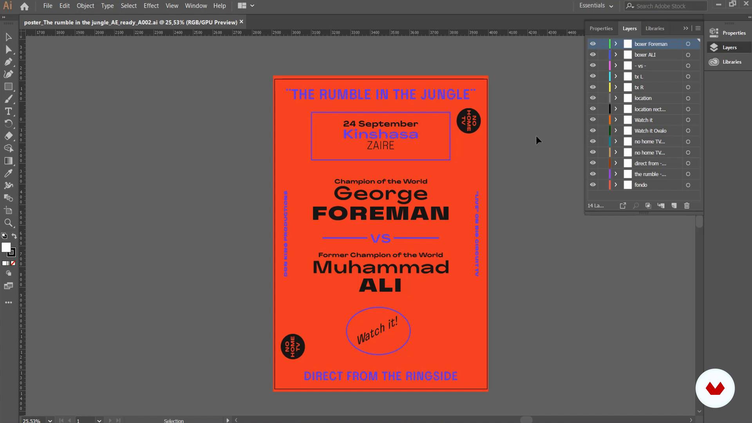
Task: Select the Rotate tool
Action: tap(8, 124)
